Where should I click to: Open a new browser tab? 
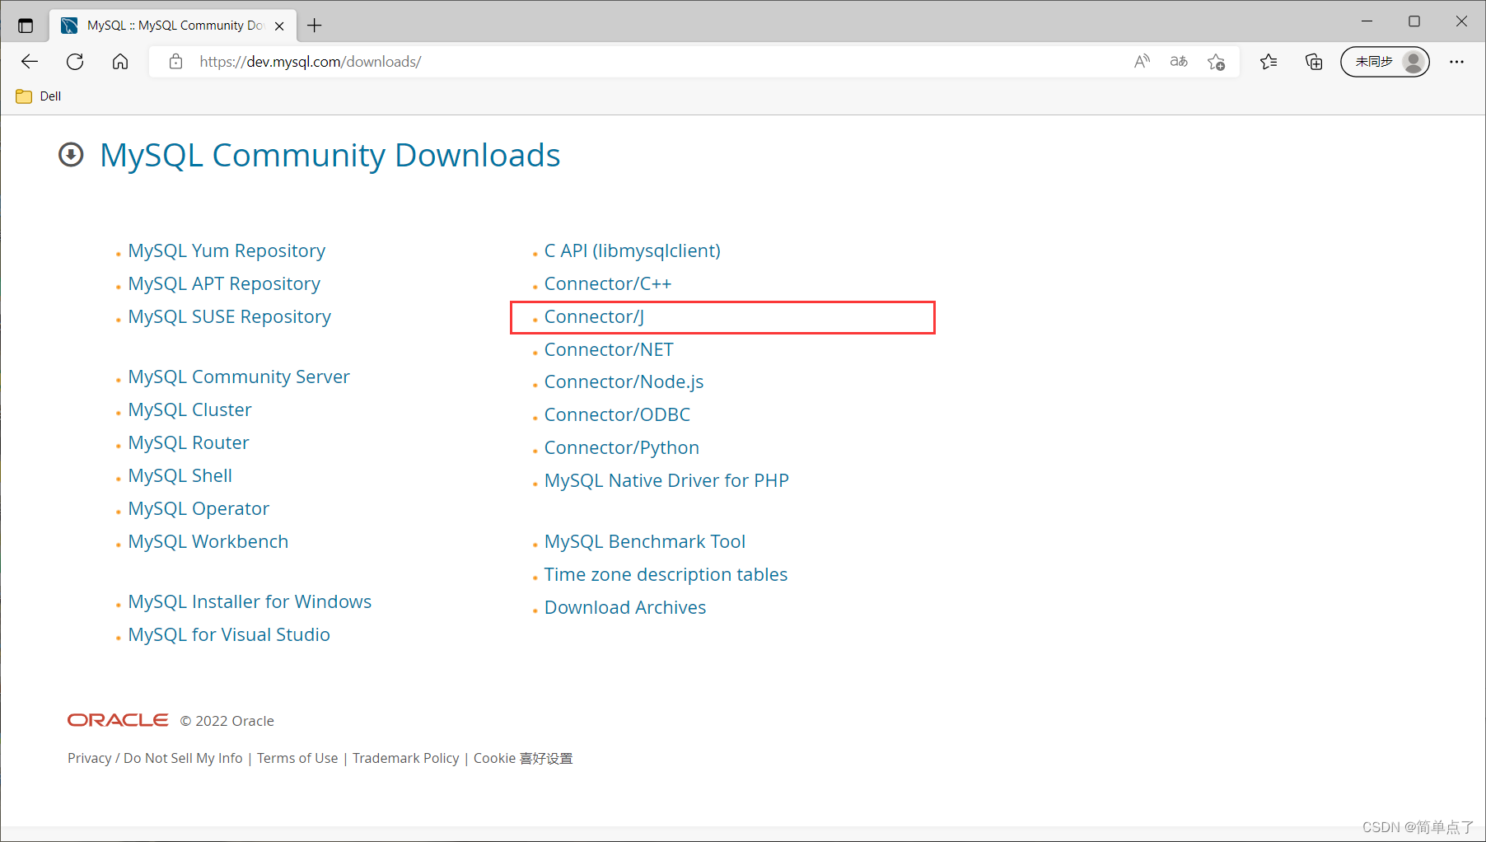point(315,26)
